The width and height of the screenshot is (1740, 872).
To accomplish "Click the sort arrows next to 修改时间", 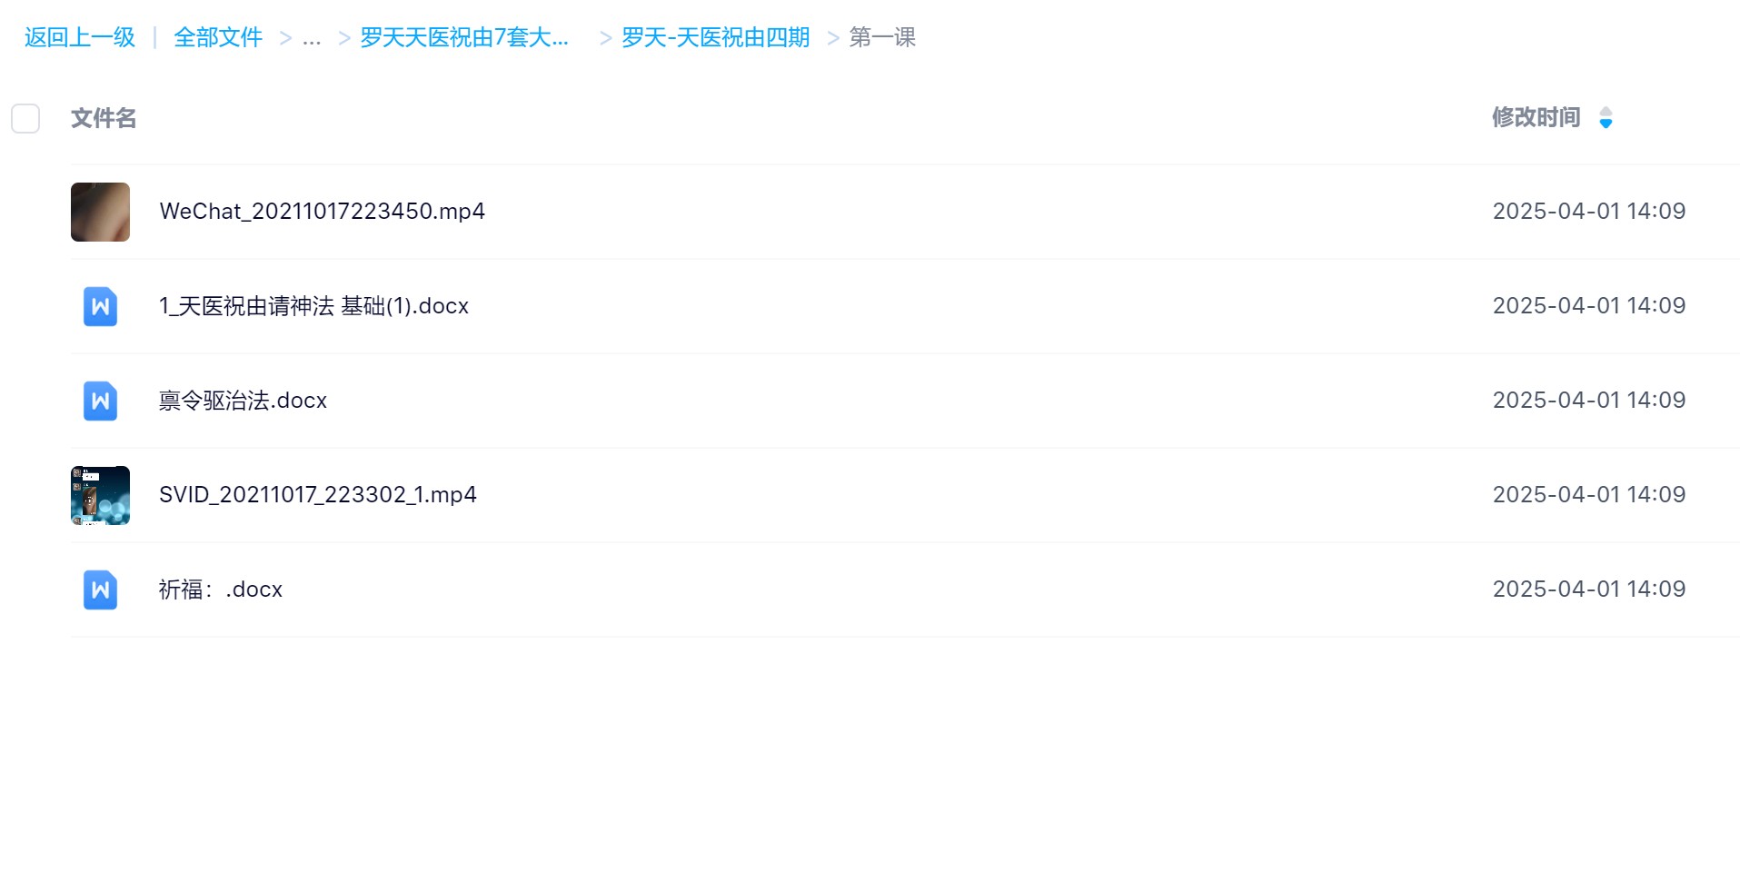I will click(1606, 118).
